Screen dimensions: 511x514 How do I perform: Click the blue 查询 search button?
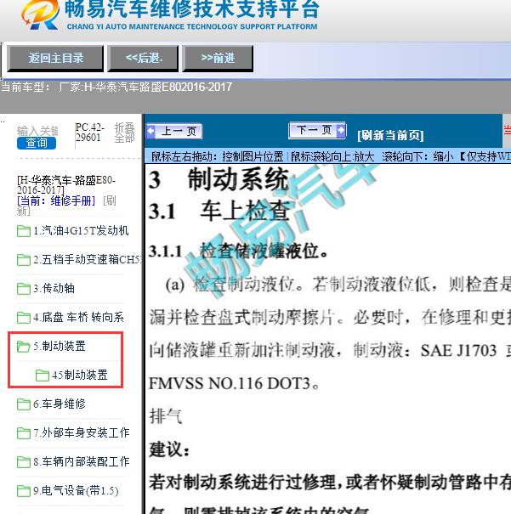(37, 143)
